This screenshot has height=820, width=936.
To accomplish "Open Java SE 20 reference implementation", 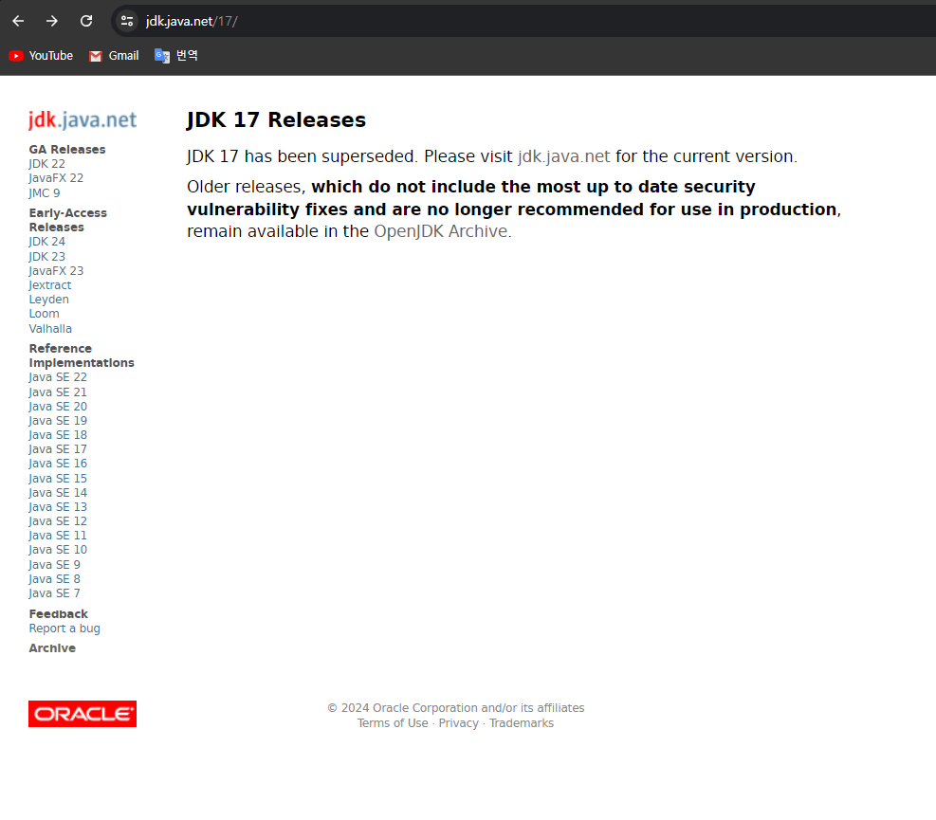I will [x=58, y=406].
